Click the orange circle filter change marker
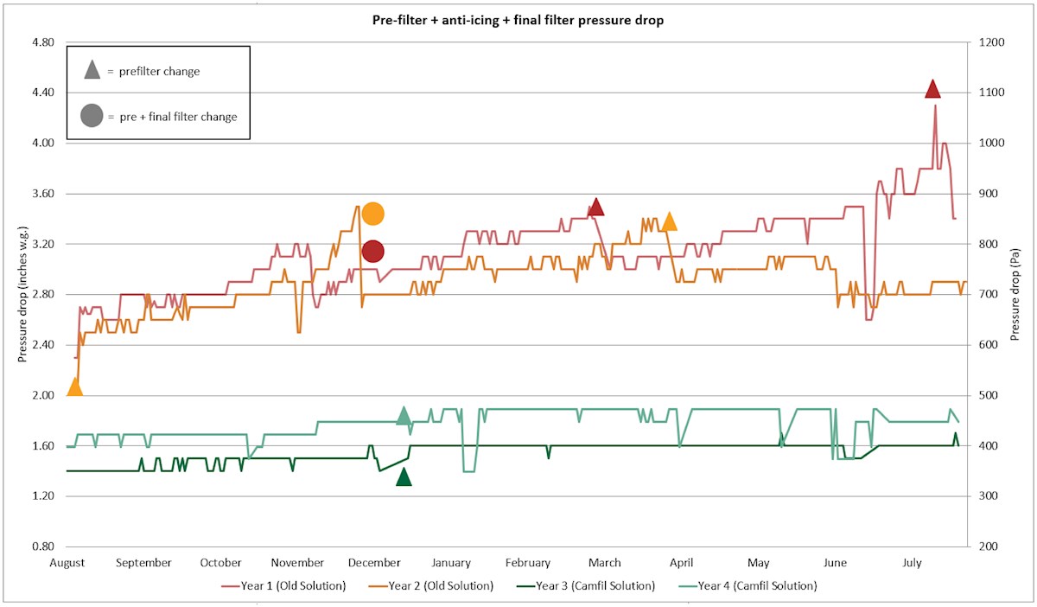 click(372, 214)
